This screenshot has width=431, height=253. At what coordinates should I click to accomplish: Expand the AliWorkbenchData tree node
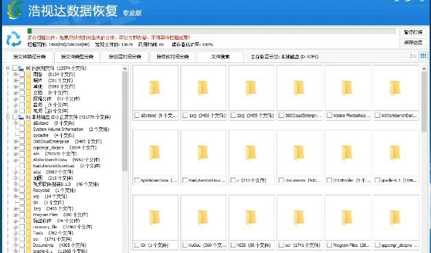pyautogui.click(x=16, y=160)
